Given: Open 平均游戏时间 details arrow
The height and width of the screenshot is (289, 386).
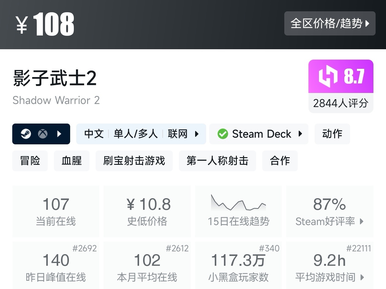Looking at the screenshot, I should [362, 277].
